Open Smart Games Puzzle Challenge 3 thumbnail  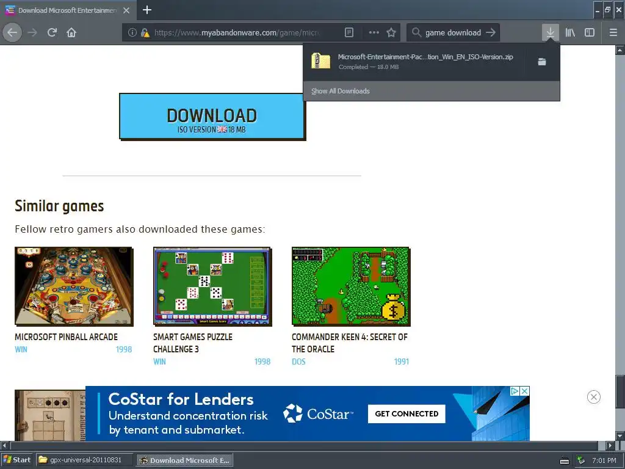212,286
